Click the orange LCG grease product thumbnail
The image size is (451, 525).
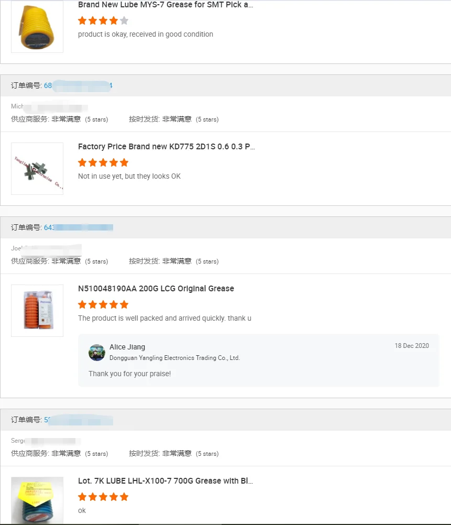point(37,310)
